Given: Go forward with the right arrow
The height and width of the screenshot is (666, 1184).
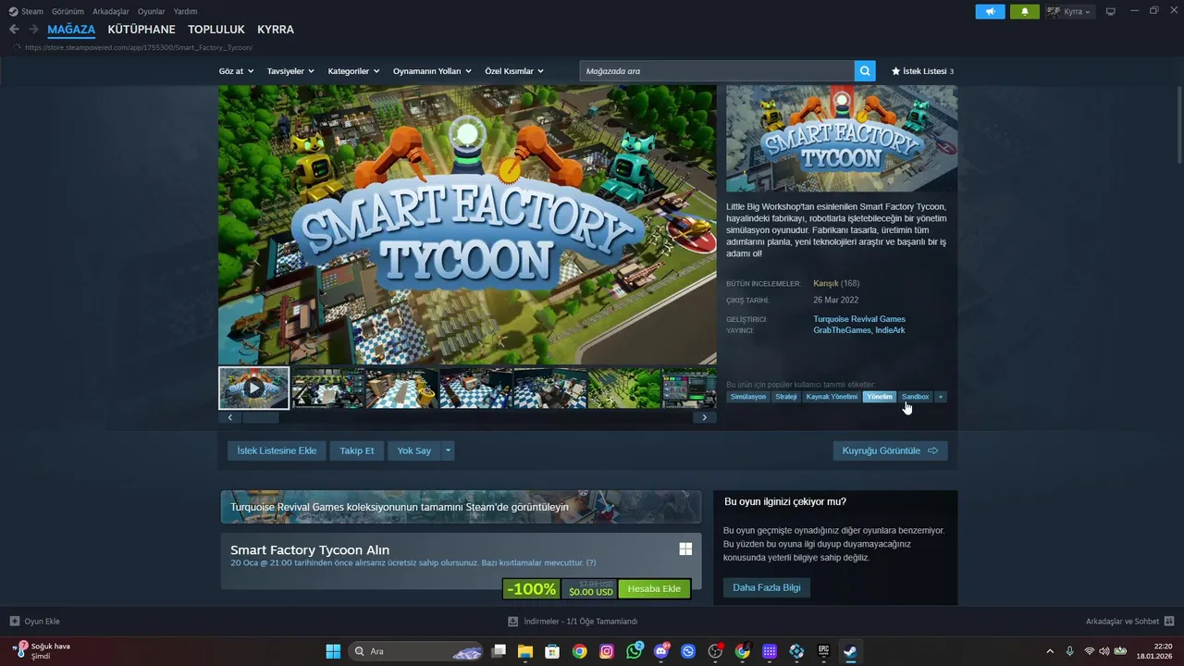Looking at the screenshot, I should coord(33,30).
